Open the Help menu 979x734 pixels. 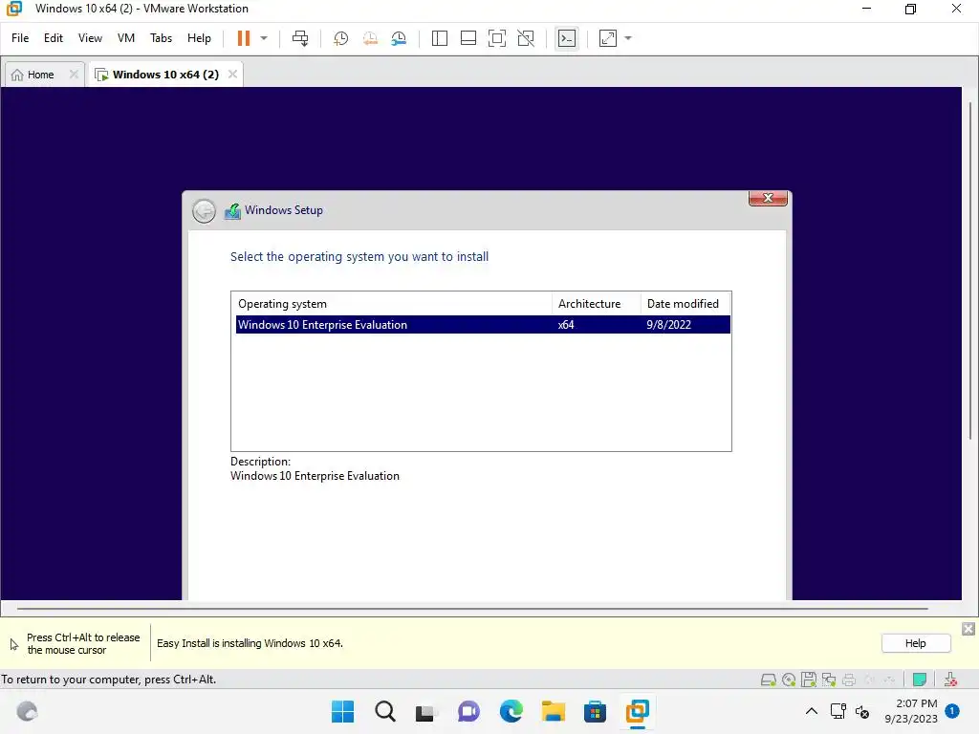[x=199, y=38]
